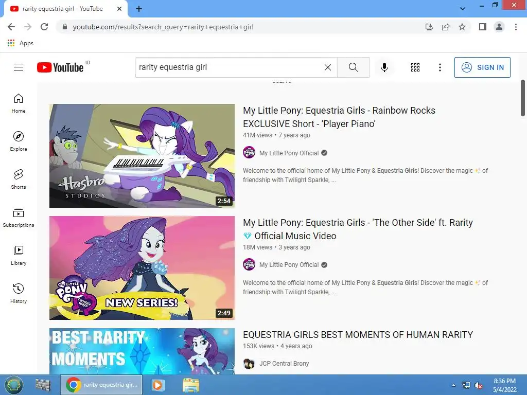
Task: Launch the media player from the taskbar
Action: 157,385
